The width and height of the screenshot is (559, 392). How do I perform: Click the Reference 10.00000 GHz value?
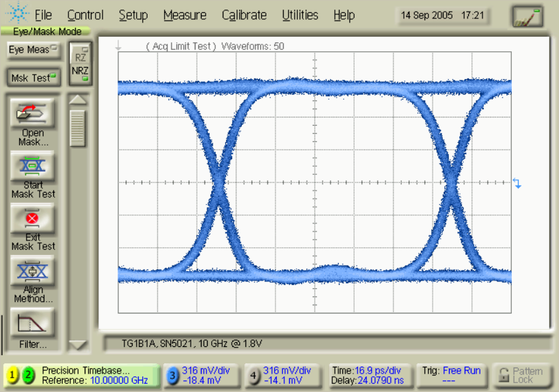coord(119,380)
